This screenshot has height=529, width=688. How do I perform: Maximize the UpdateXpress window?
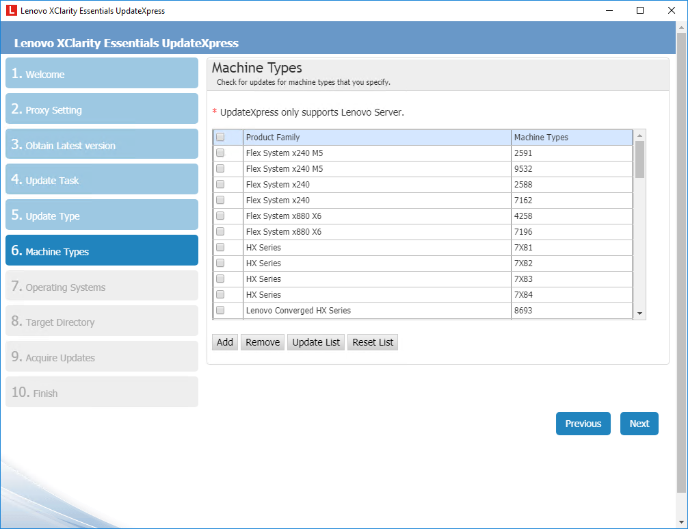[640, 10]
